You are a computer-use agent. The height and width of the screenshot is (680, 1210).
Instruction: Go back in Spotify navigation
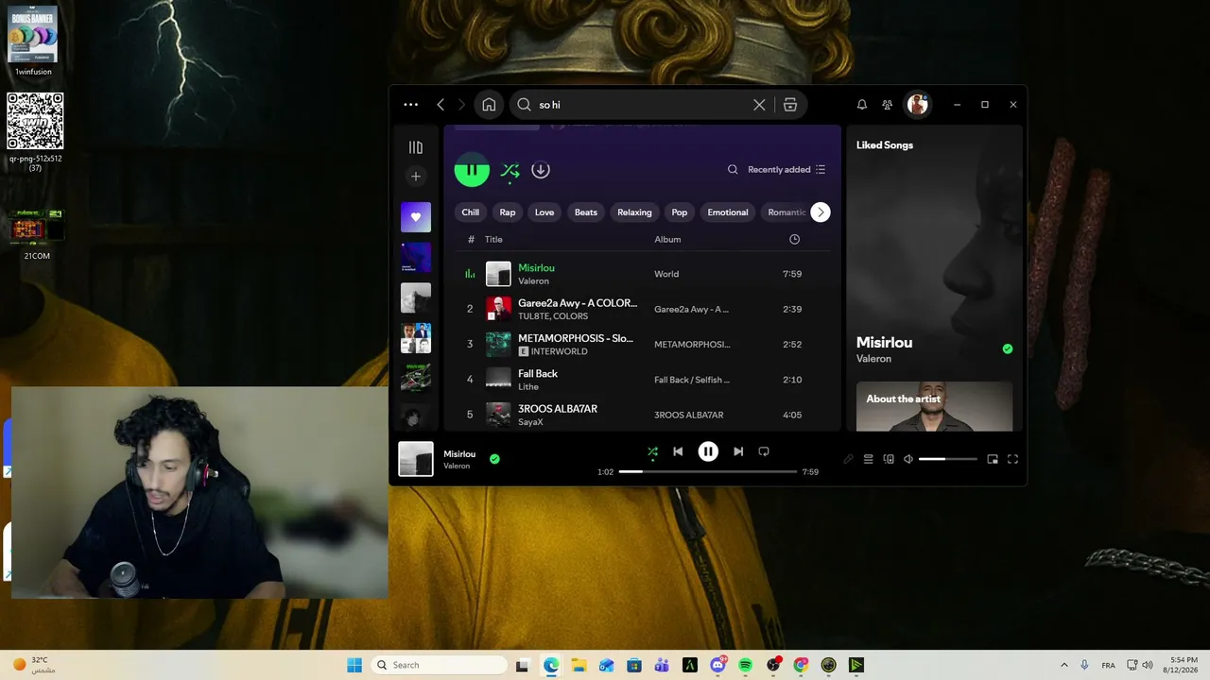pos(441,105)
